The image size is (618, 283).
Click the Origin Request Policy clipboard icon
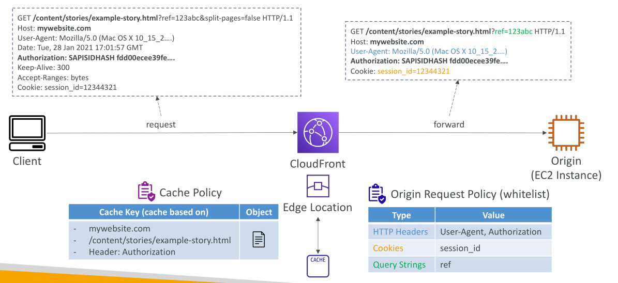(377, 193)
